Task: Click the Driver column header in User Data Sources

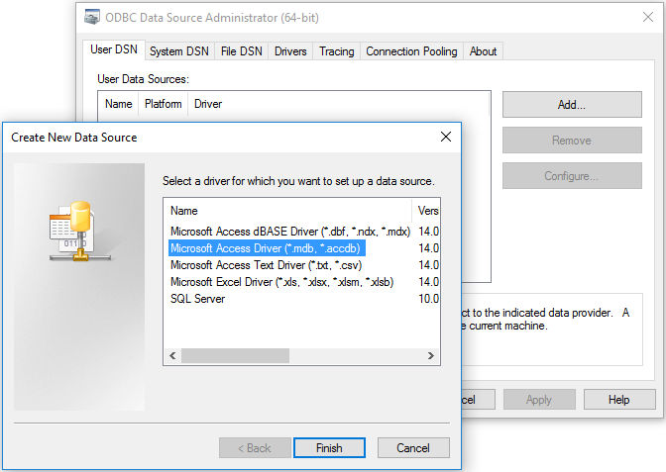Action: (338, 104)
